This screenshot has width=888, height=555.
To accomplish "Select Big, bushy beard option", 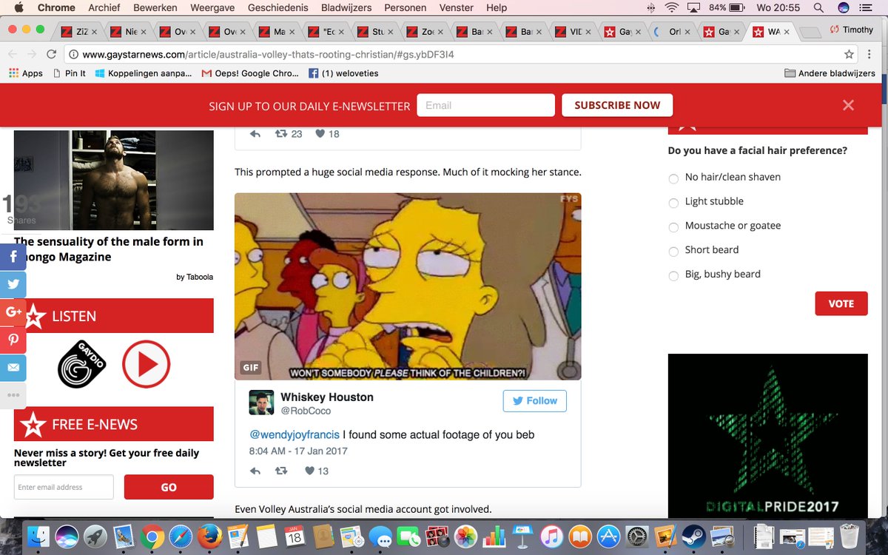I will coord(673,276).
